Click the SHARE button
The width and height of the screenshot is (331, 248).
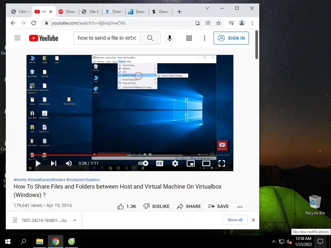coord(189,206)
